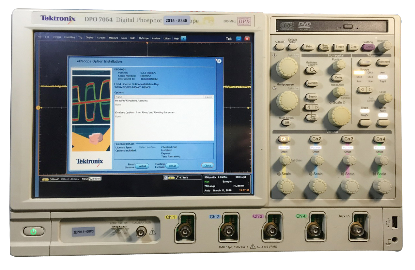
Task: Toggle the Ch 3 vertical channel button
Action: [x=348, y=139]
